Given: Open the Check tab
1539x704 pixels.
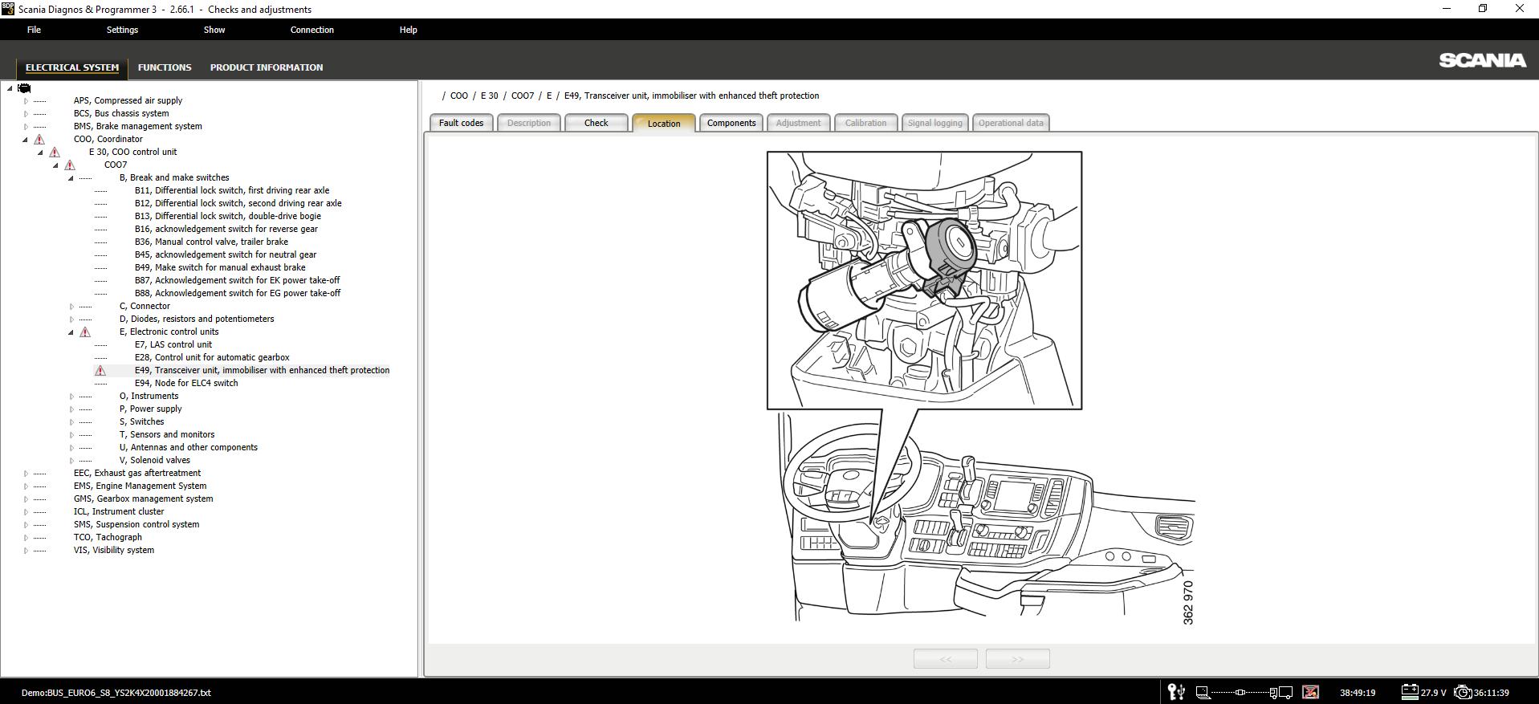Looking at the screenshot, I should [x=596, y=123].
